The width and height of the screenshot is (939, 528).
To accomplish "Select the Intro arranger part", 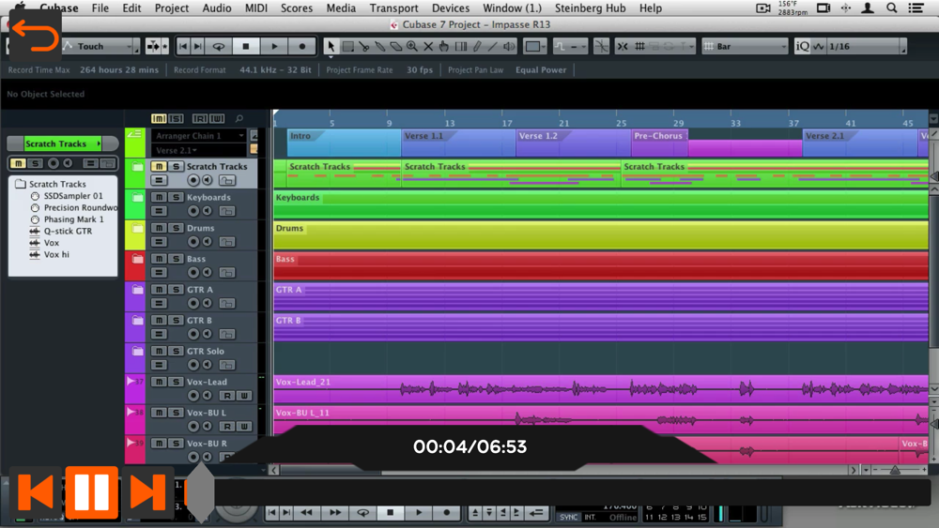I will click(344, 143).
